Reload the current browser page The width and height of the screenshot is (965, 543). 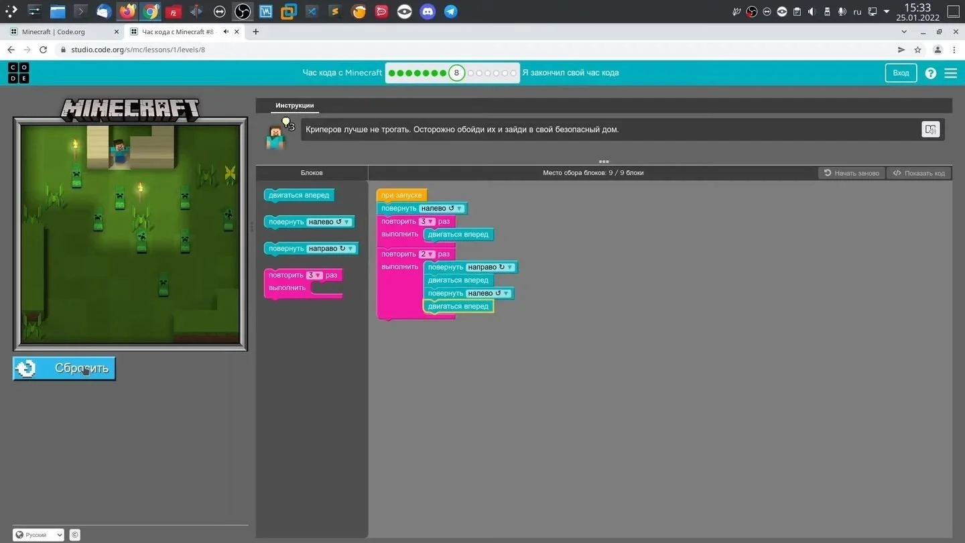(44, 50)
